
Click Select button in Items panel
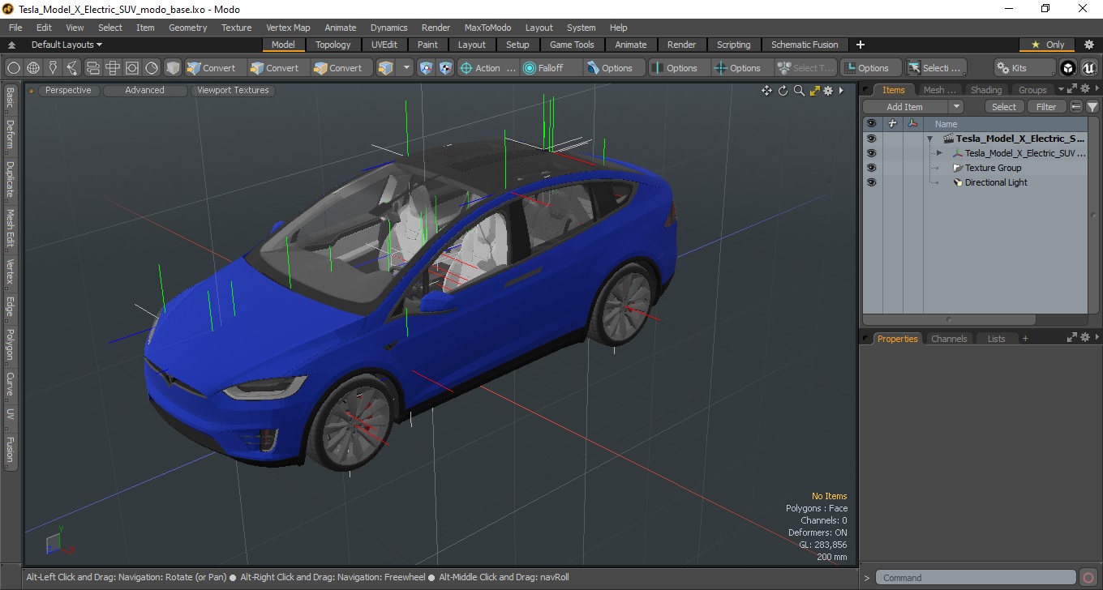pos(1004,107)
